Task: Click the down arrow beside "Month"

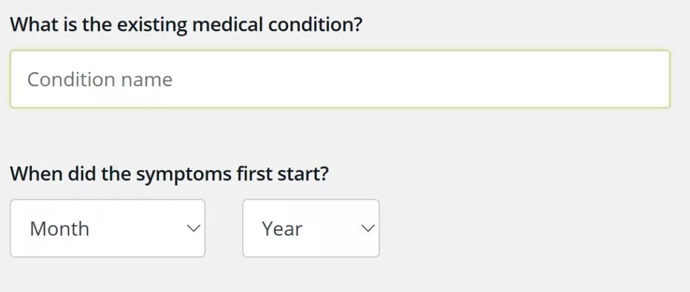Action: [193, 228]
